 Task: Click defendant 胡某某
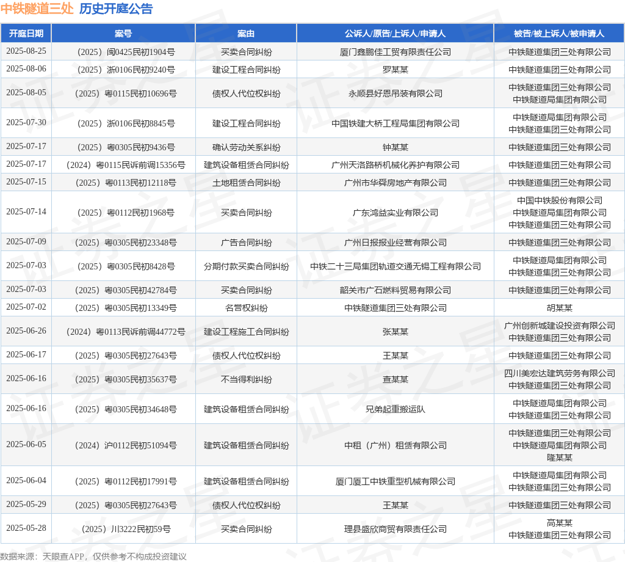click(x=560, y=308)
